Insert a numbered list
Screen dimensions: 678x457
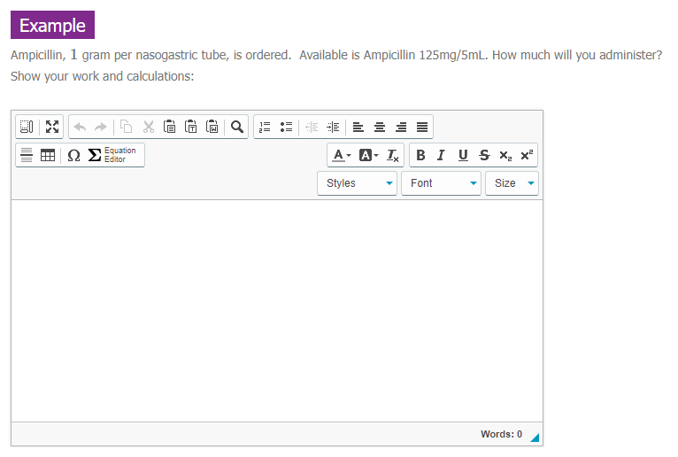click(265, 127)
